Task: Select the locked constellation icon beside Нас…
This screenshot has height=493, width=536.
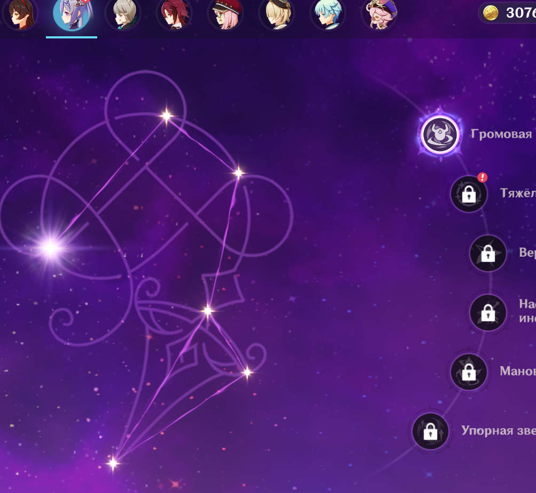Action: coord(488,312)
